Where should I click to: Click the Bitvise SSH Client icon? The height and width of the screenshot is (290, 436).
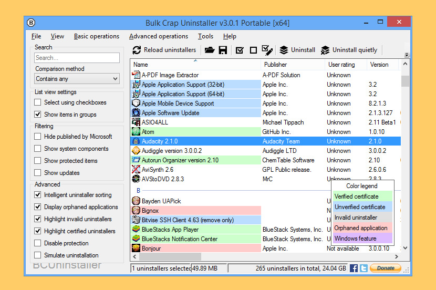(x=136, y=220)
